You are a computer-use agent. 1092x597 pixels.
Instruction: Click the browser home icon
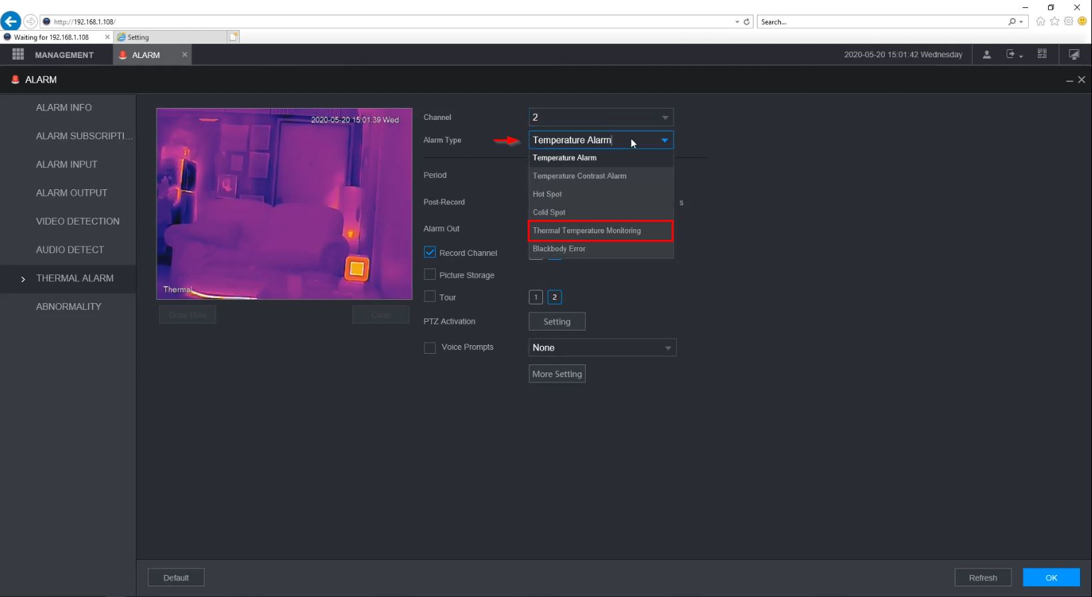1040,21
